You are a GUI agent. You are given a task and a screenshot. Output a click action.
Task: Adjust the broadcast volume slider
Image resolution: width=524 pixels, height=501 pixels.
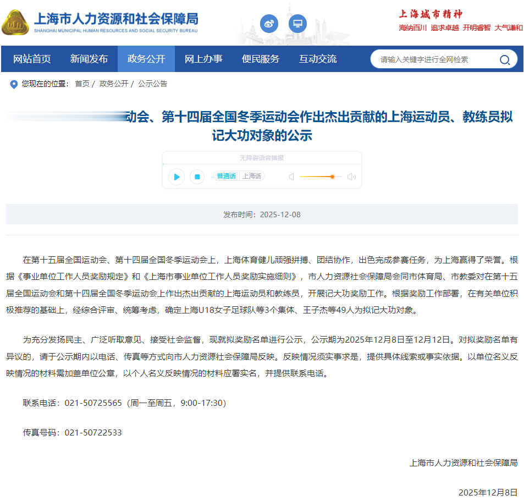(332, 177)
